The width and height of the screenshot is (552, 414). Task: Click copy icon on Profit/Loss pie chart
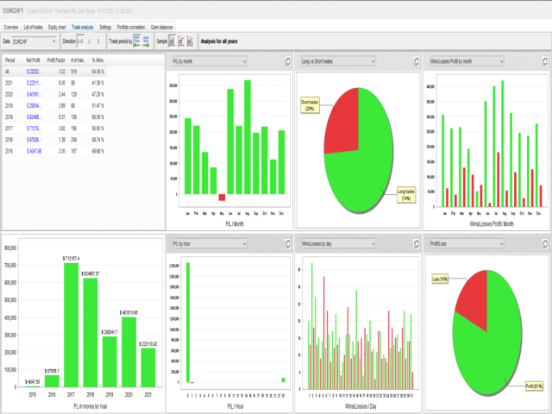(545, 244)
